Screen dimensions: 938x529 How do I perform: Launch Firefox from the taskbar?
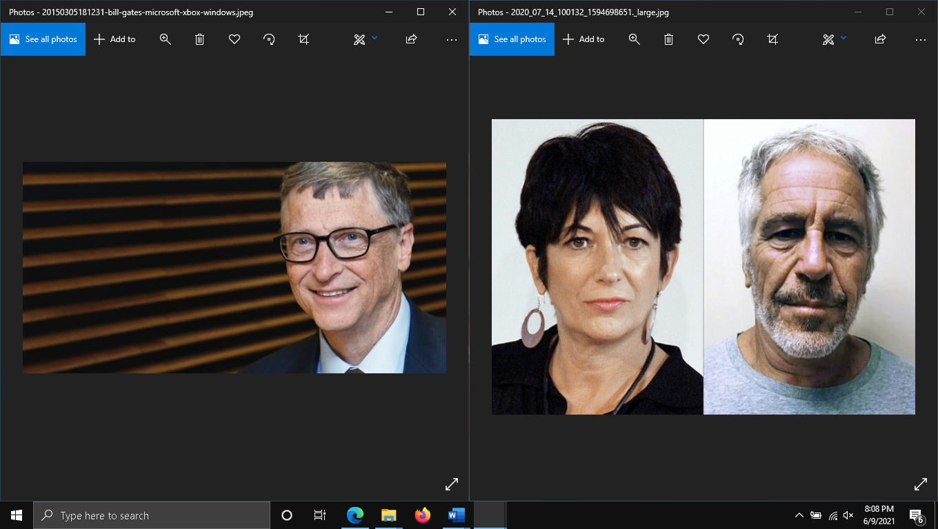[423, 515]
